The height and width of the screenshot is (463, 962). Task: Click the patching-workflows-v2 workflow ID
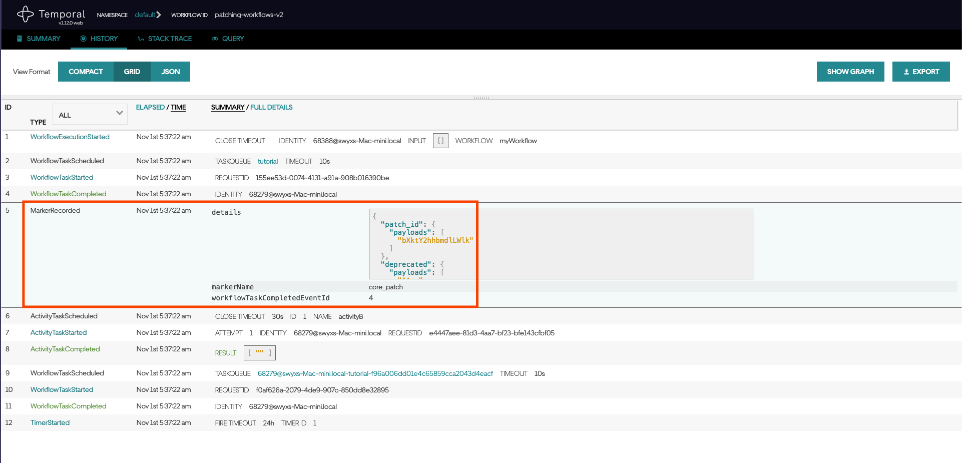pos(249,15)
